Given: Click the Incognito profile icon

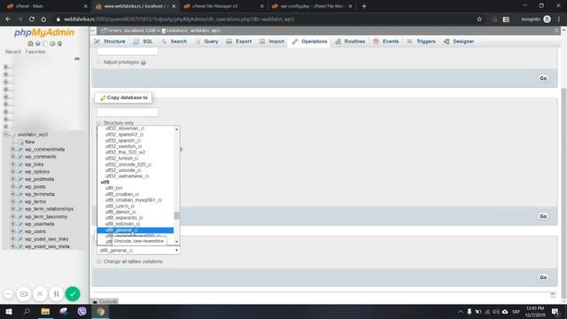Looking at the screenshot, I should pyautogui.click(x=548, y=19).
